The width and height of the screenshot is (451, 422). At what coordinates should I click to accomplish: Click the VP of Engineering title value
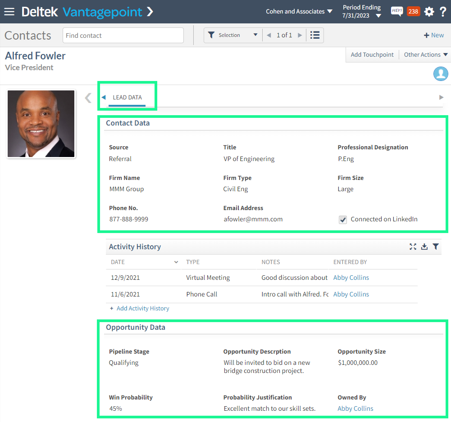(x=249, y=159)
